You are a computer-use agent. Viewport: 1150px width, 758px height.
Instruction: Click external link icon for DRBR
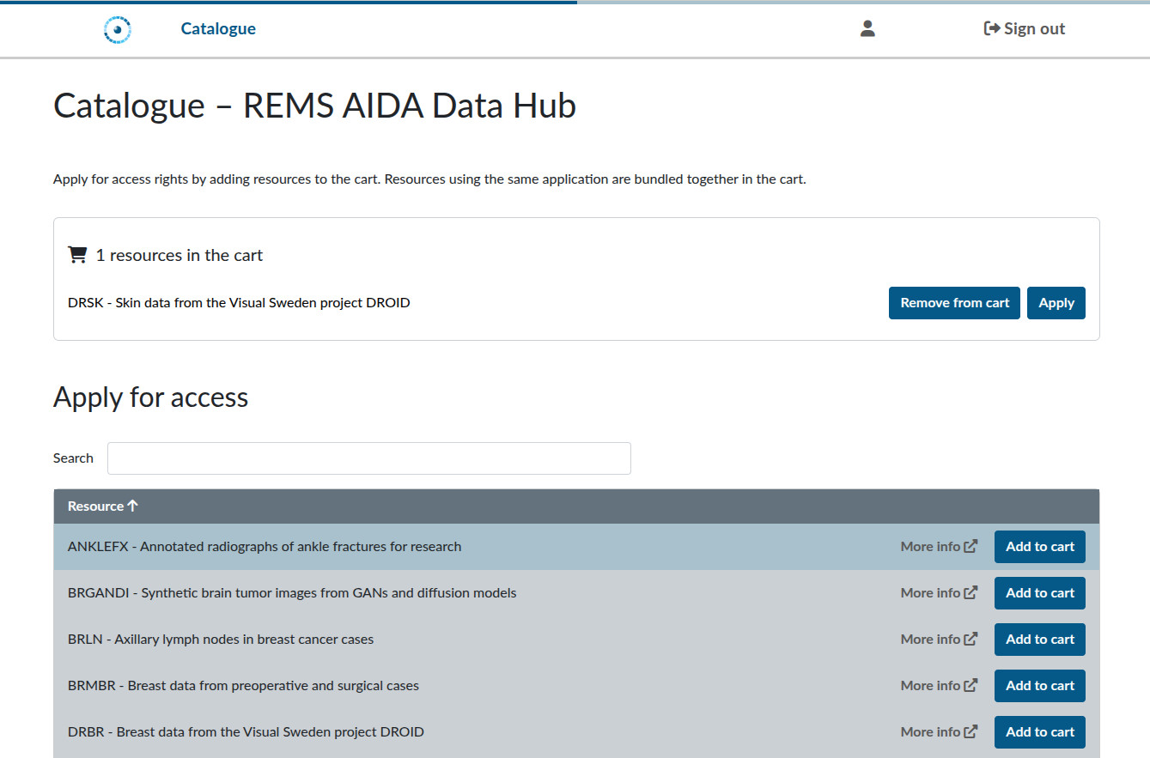pos(971,732)
